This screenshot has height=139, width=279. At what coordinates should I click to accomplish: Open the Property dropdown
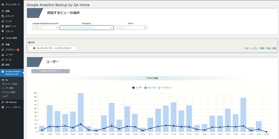coord(86,28)
